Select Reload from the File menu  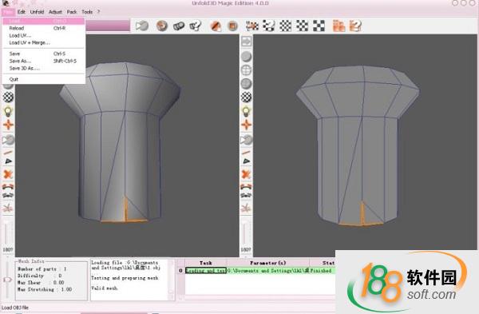17,28
